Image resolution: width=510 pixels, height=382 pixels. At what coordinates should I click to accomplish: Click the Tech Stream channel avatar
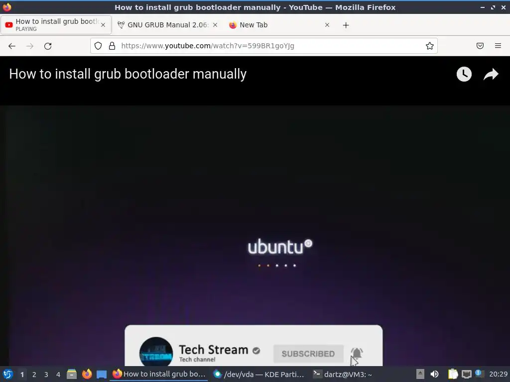(x=156, y=352)
